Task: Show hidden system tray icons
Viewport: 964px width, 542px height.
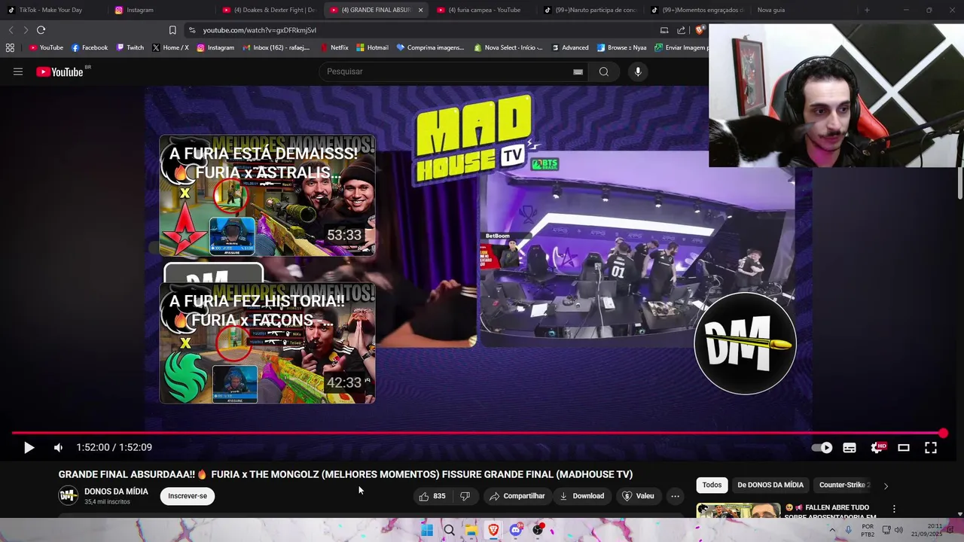Action: click(832, 530)
